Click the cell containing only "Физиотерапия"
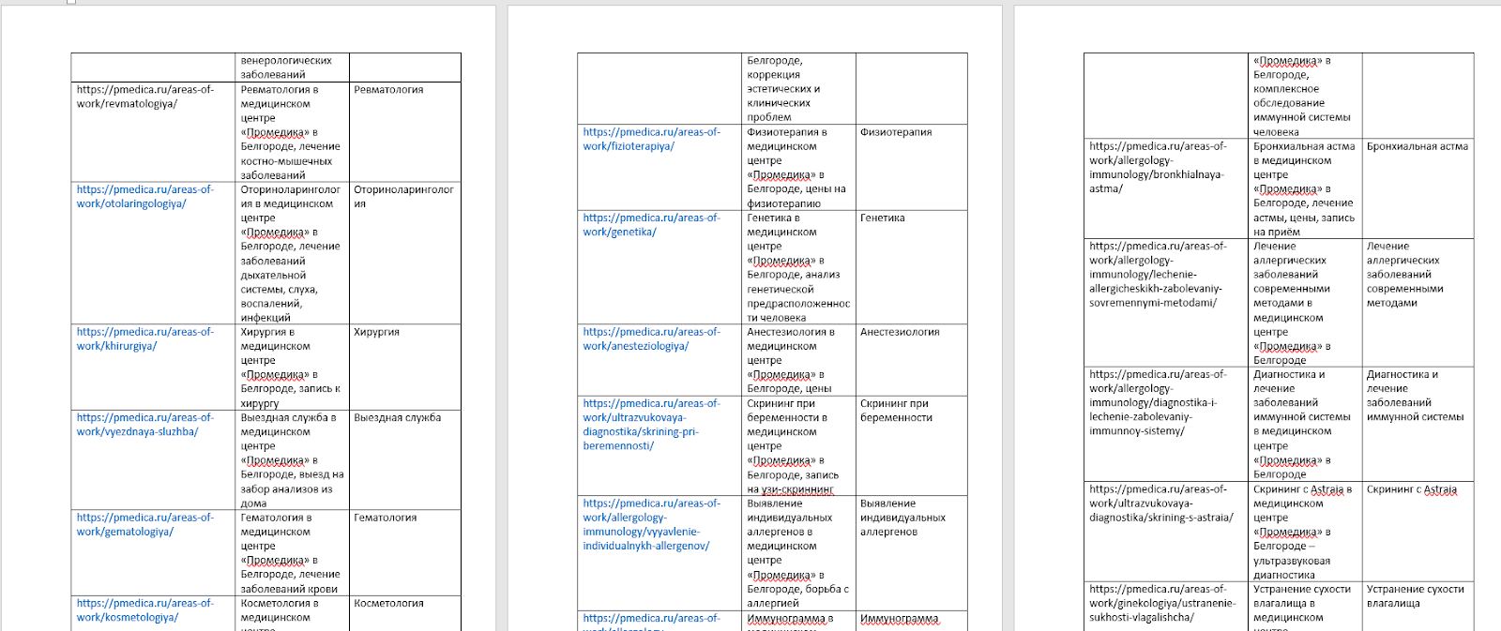The image size is (1501, 631). pos(911,168)
